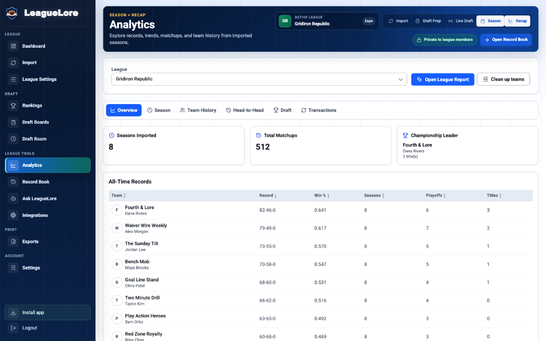Select the Overview tab
Viewport: 546px width, 341px height.
pos(124,110)
